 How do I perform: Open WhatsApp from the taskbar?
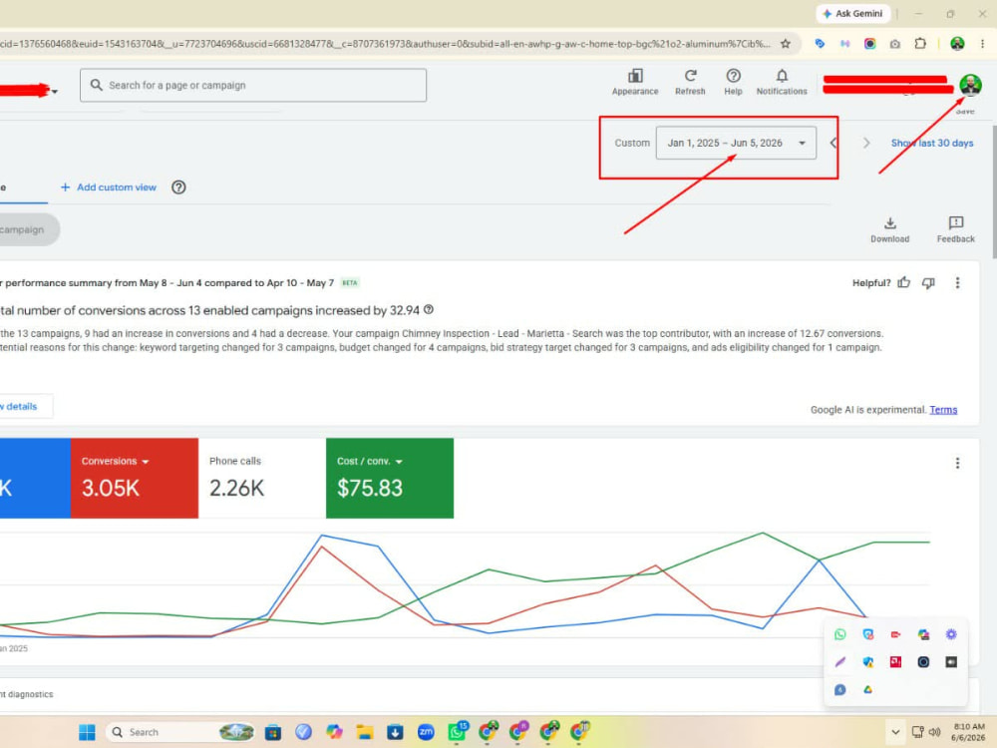pyautogui.click(x=458, y=732)
